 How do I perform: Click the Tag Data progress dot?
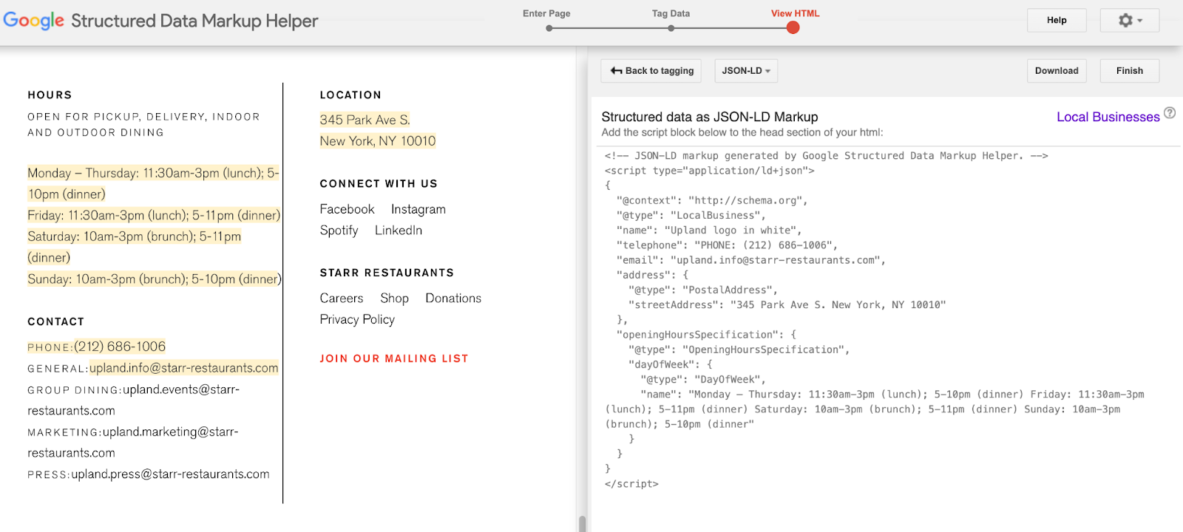tap(671, 28)
